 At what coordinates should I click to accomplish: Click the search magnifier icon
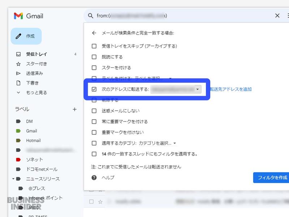(x=90, y=16)
